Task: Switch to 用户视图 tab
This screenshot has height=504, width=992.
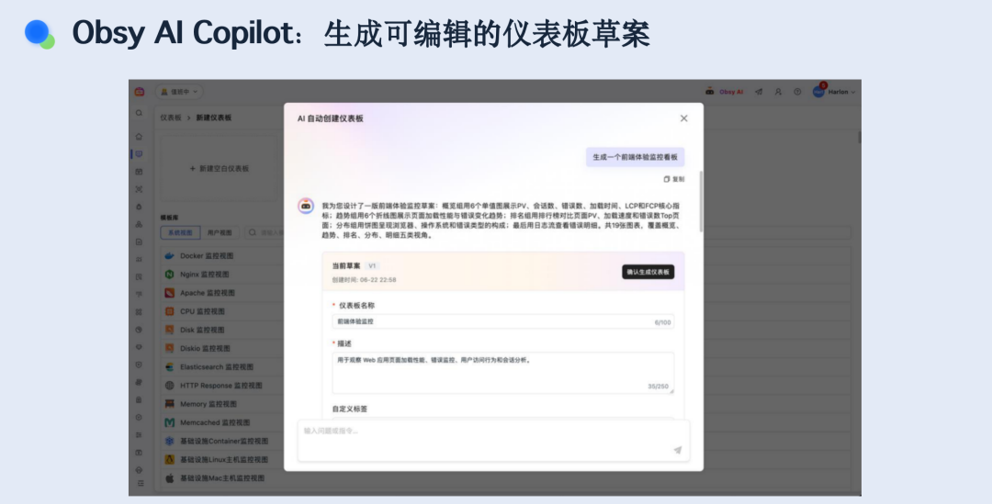Action: click(220, 232)
